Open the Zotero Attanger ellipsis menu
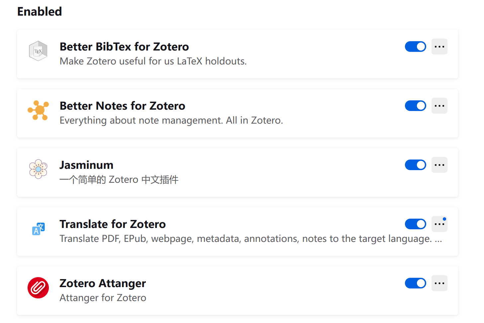 [439, 283]
